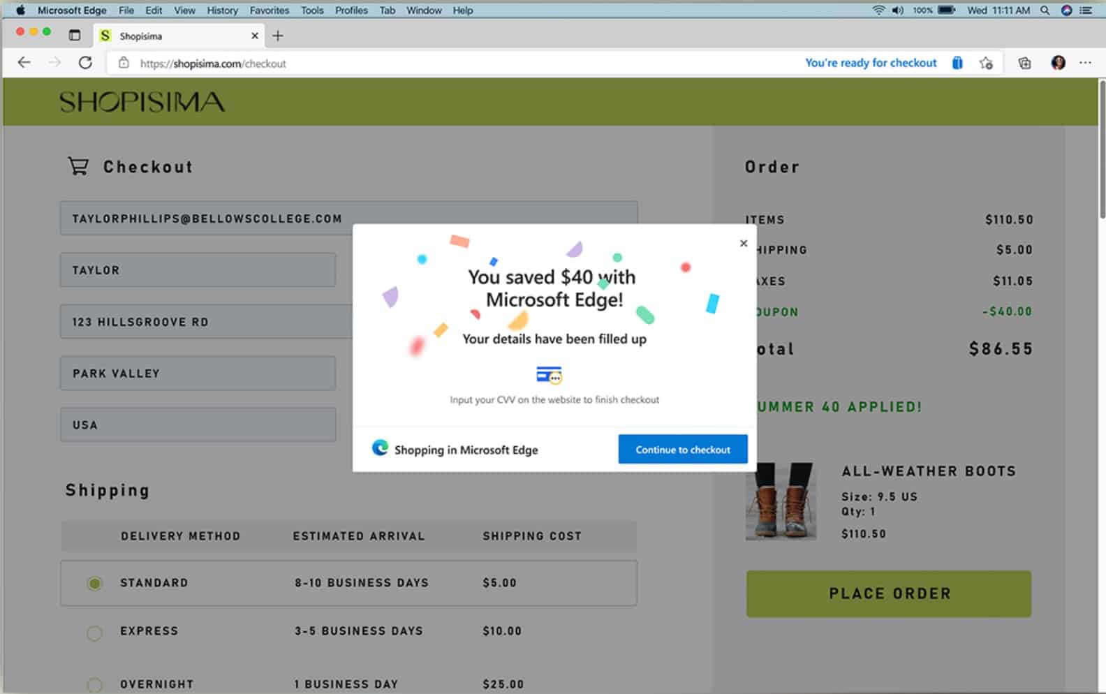Click the credit card icon in popup
The image size is (1106, 694).
coord(549,375)
